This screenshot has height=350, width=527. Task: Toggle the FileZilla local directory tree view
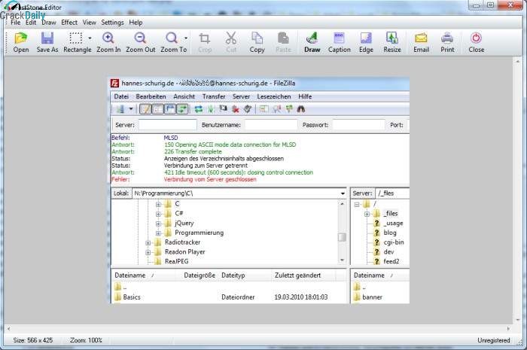(157, 109)
